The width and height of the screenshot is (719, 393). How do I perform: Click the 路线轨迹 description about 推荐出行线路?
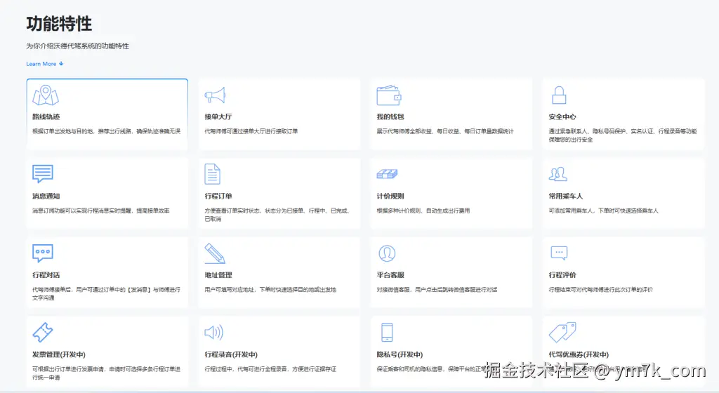pyautogui.click(x=107, y=131)
